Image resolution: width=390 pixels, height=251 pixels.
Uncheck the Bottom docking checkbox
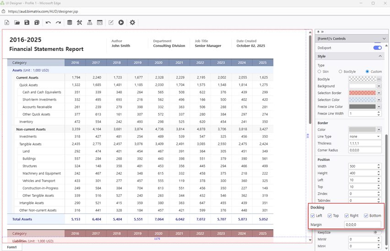(x=365, y=216)
